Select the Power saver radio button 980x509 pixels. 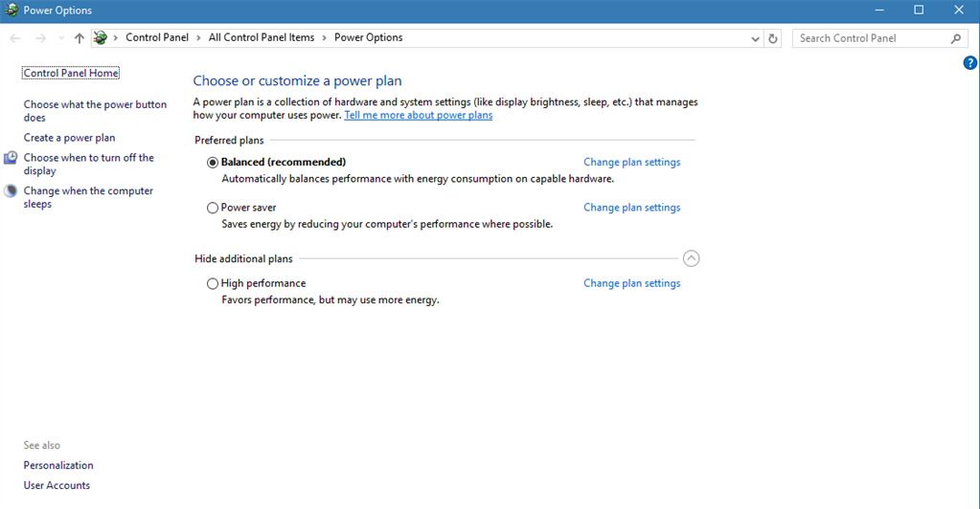tap(213, 208)
